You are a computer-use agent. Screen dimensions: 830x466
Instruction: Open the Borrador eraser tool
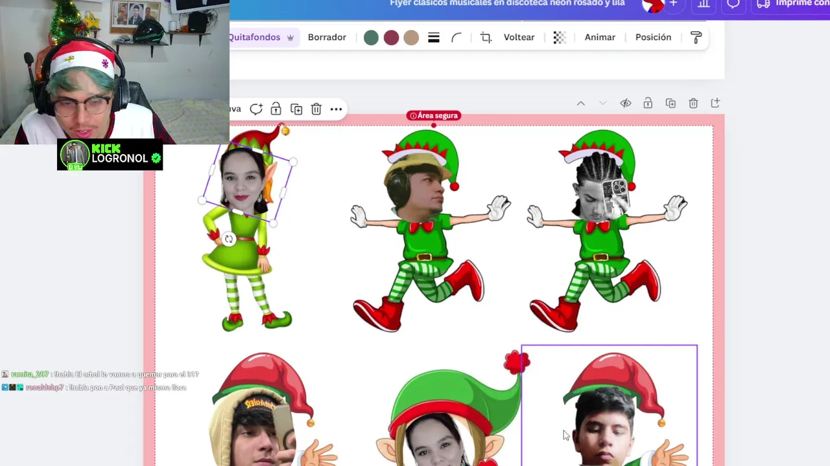pyautogui.click(x=327, y=37)
